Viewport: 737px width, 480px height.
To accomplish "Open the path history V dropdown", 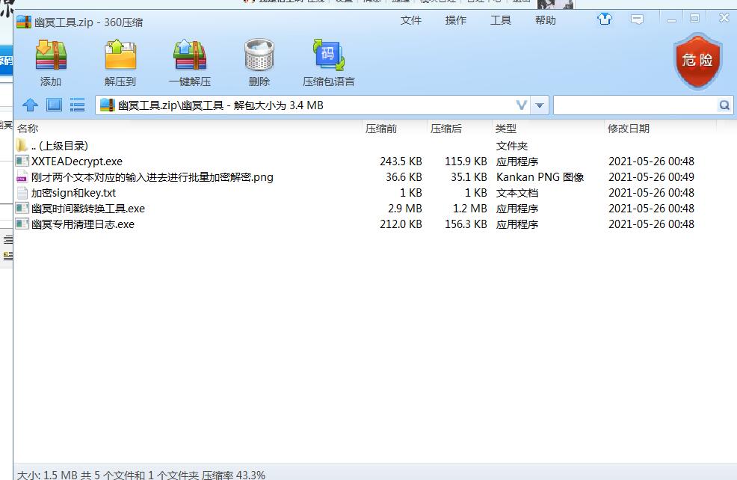I will [522, 105].
